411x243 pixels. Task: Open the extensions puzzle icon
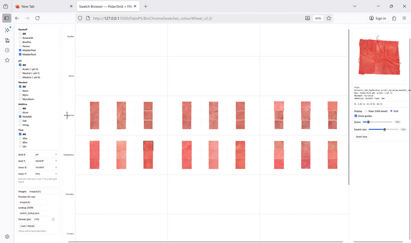tap(394, 18)
